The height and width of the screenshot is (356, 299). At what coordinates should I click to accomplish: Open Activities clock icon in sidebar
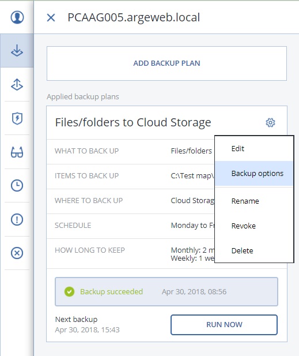tap(17, 185)
